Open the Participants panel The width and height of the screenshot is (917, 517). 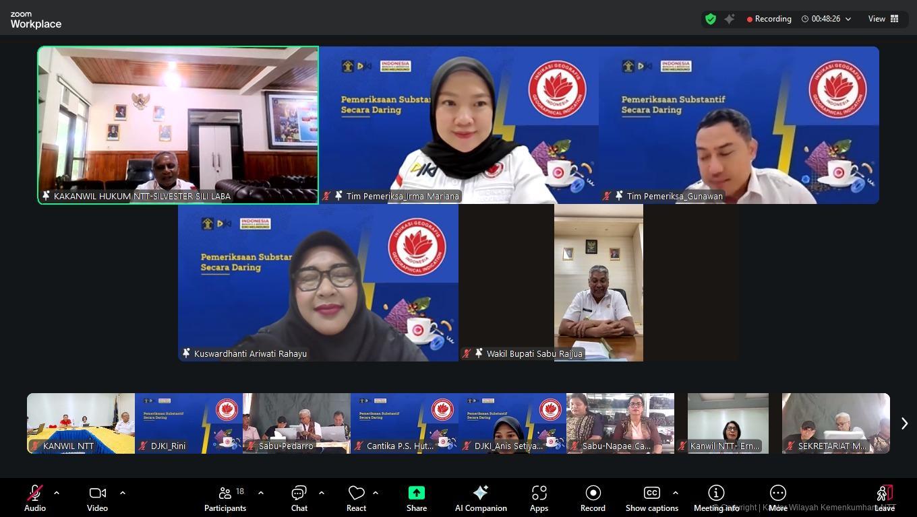click(x=225, y=498)
